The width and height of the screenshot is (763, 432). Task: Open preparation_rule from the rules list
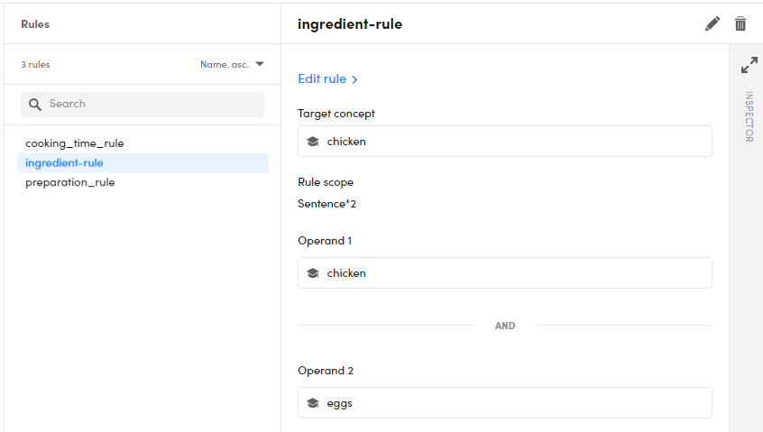coord(70,182)
